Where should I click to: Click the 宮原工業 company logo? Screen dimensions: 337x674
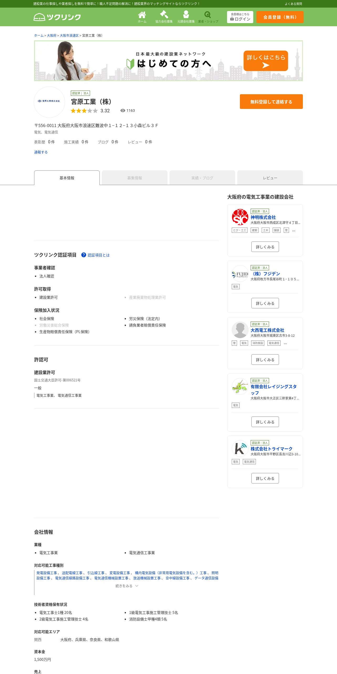tap(49, 102)
